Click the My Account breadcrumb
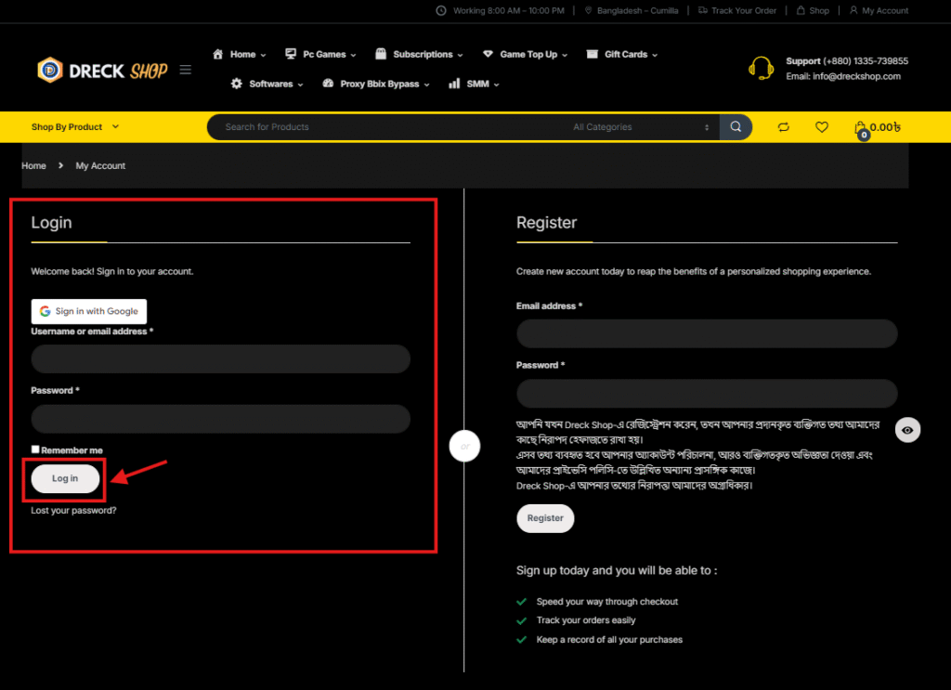 click(100, 165)
